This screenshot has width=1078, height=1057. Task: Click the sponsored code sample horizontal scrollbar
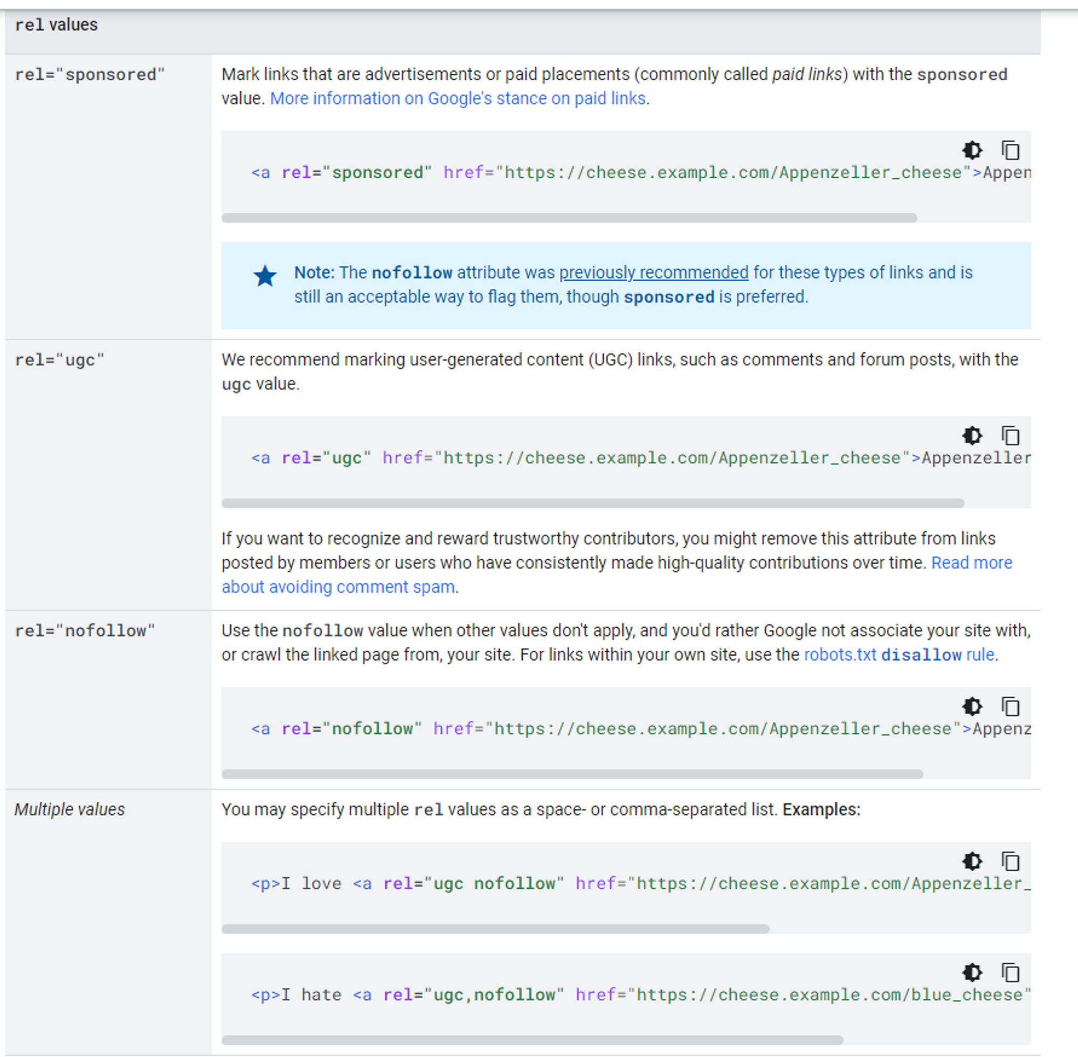click(569, 218)
